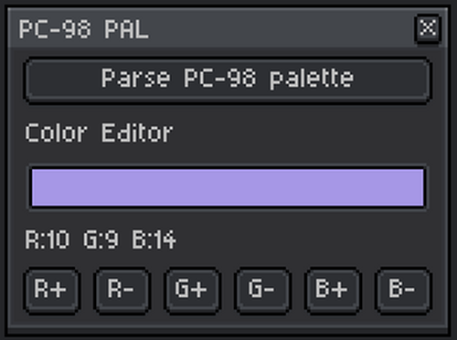Raise the green component of the color

pyautogui.click(x=192, y=291)
